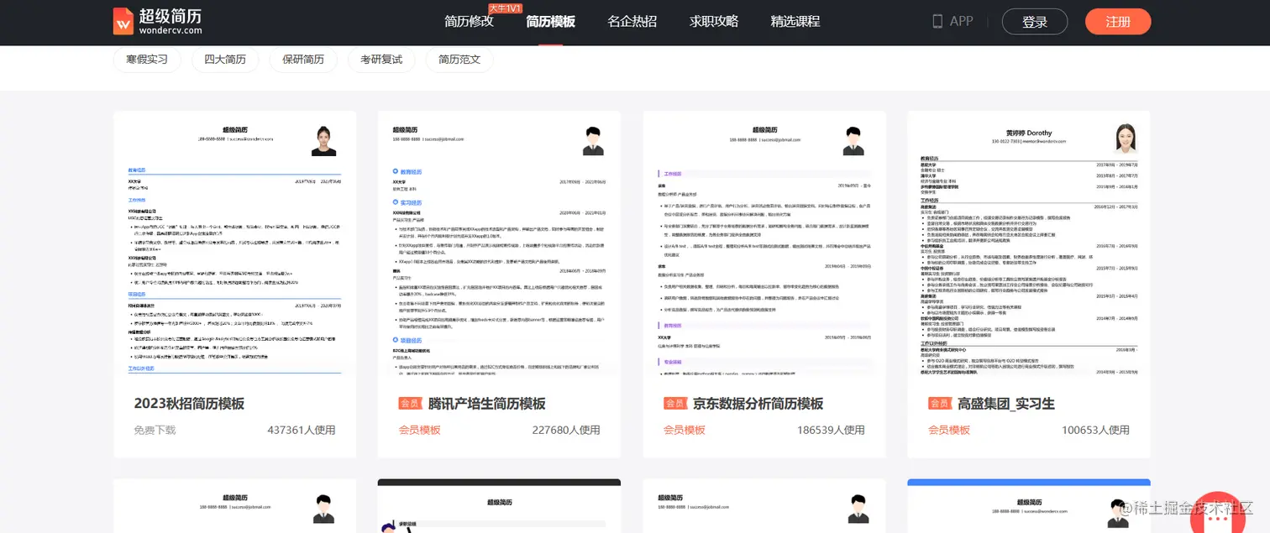The image size is (1270, 533).
Task: Click the 黄婷婷 Dorothy name heading
Action: tap(1029, 133)
